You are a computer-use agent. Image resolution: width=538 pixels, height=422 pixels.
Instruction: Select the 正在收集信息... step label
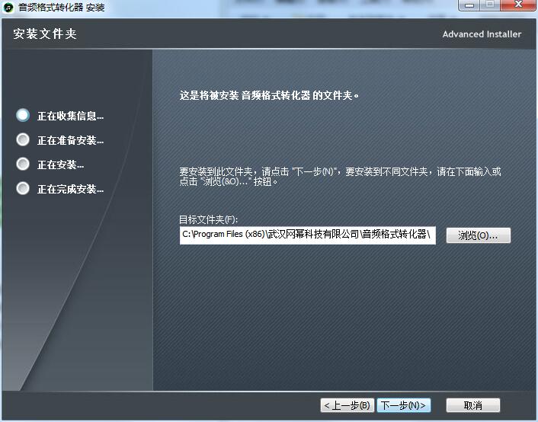[70, 117]
